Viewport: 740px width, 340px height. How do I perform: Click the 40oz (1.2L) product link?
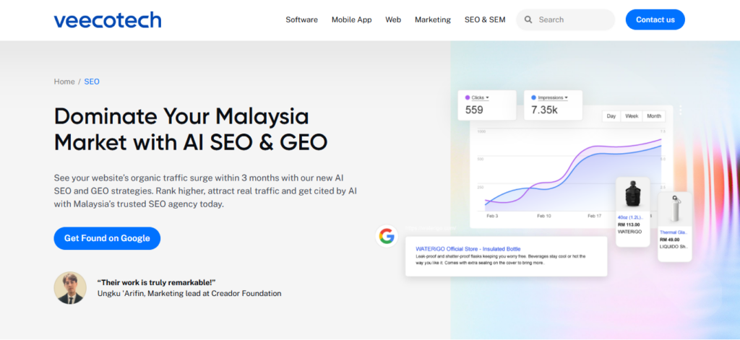click(x=629, y=217)
